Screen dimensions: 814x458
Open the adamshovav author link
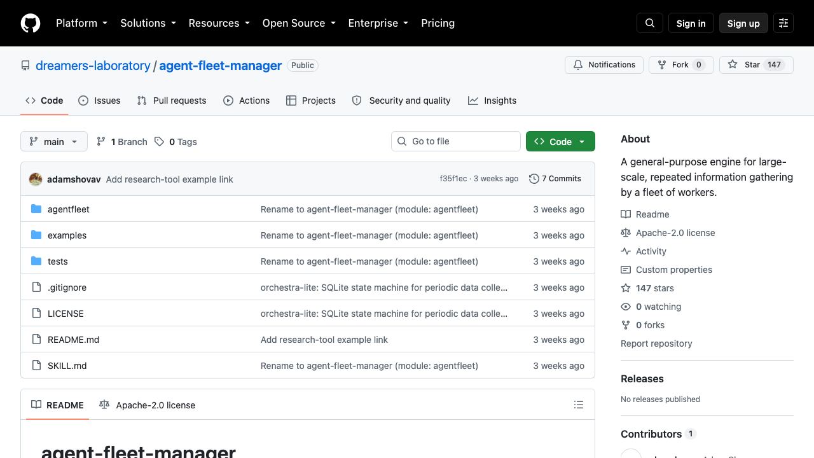[x=74, y=179]
